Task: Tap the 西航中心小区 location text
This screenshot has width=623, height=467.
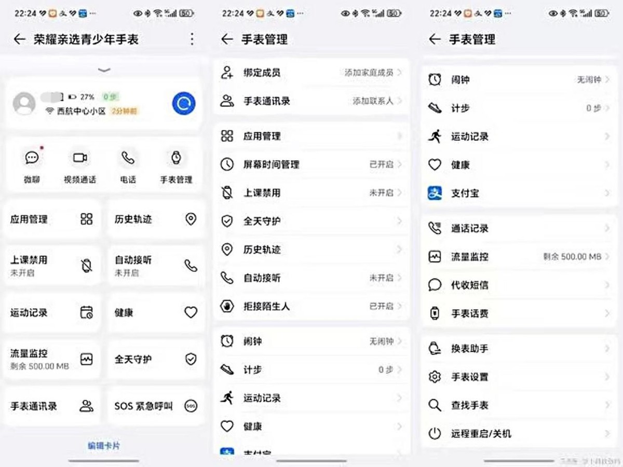Action: click(x=82, y=111)
